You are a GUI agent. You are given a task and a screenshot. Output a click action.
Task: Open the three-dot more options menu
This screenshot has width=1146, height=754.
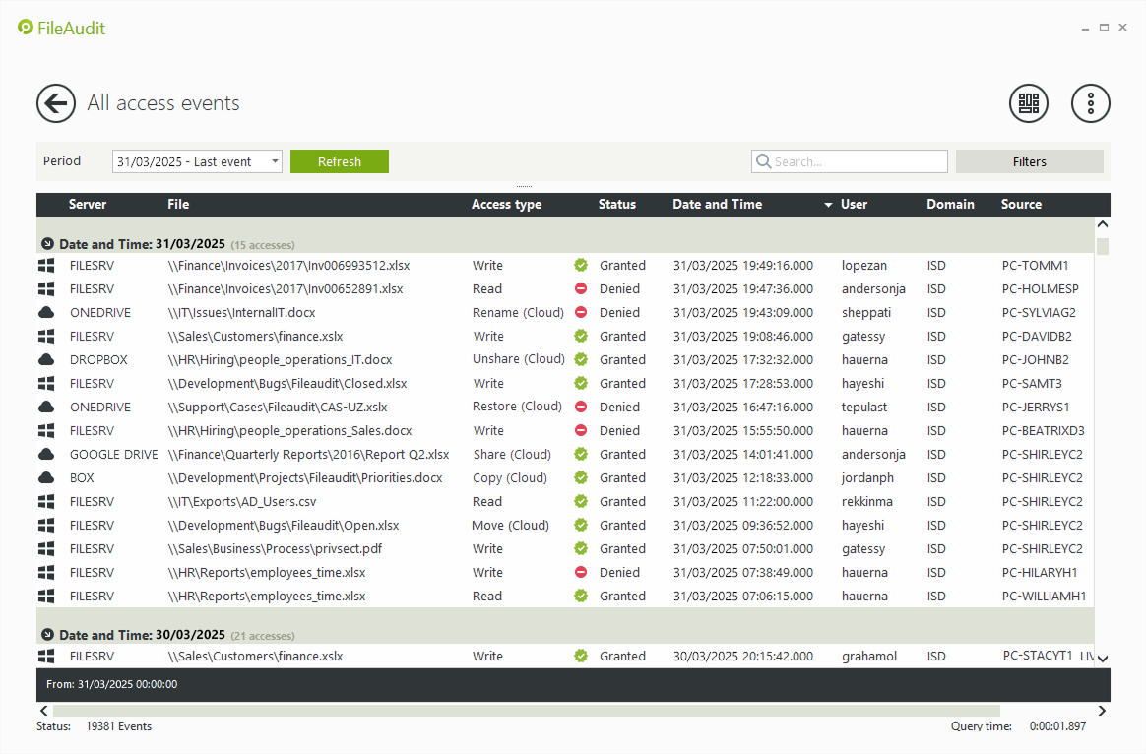(x=1091, y=103)
